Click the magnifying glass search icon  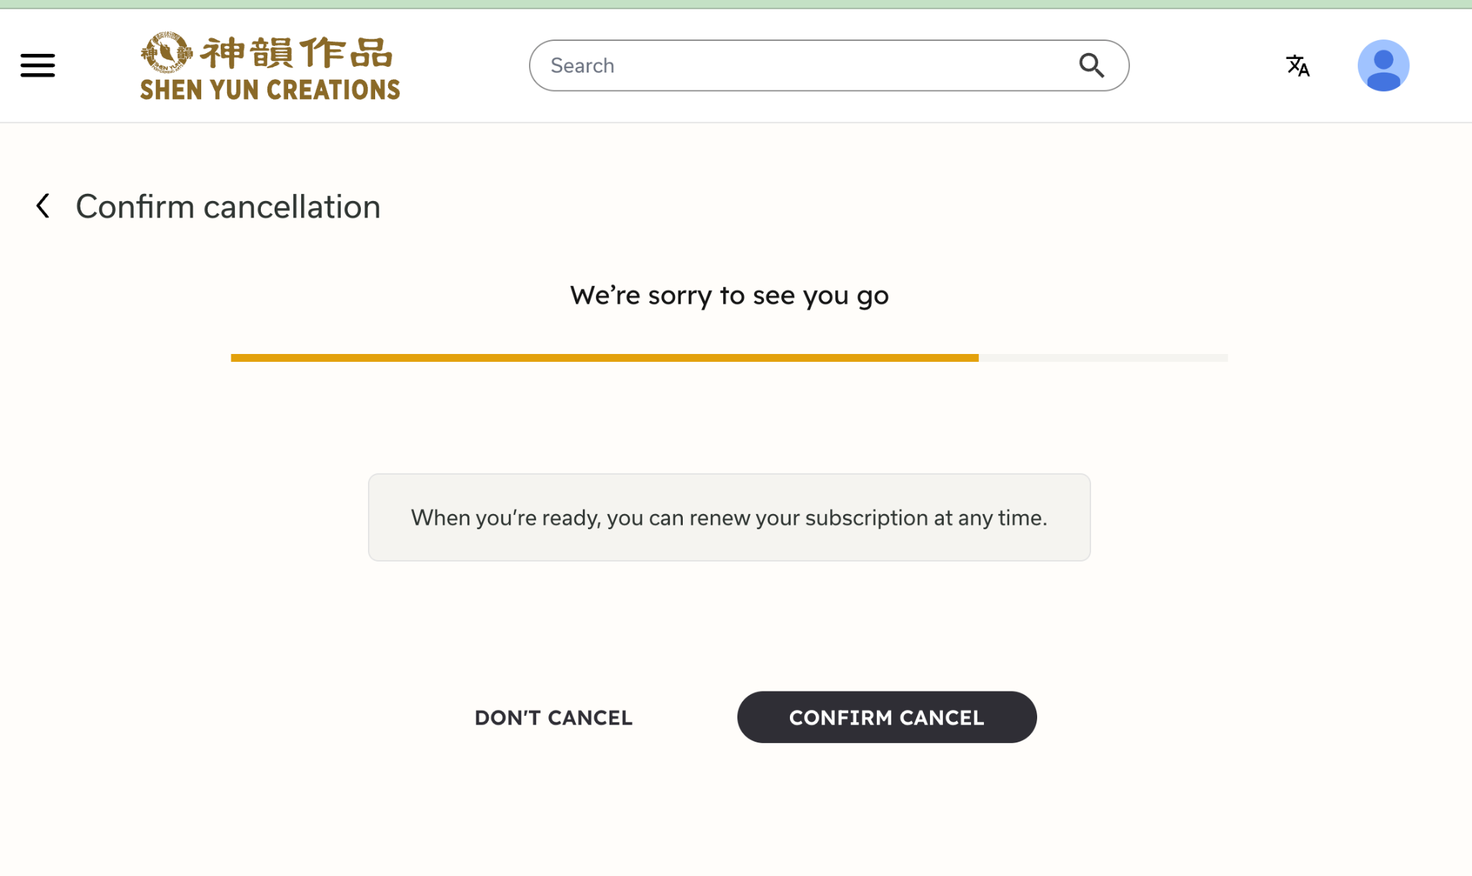pos(1091,65)
